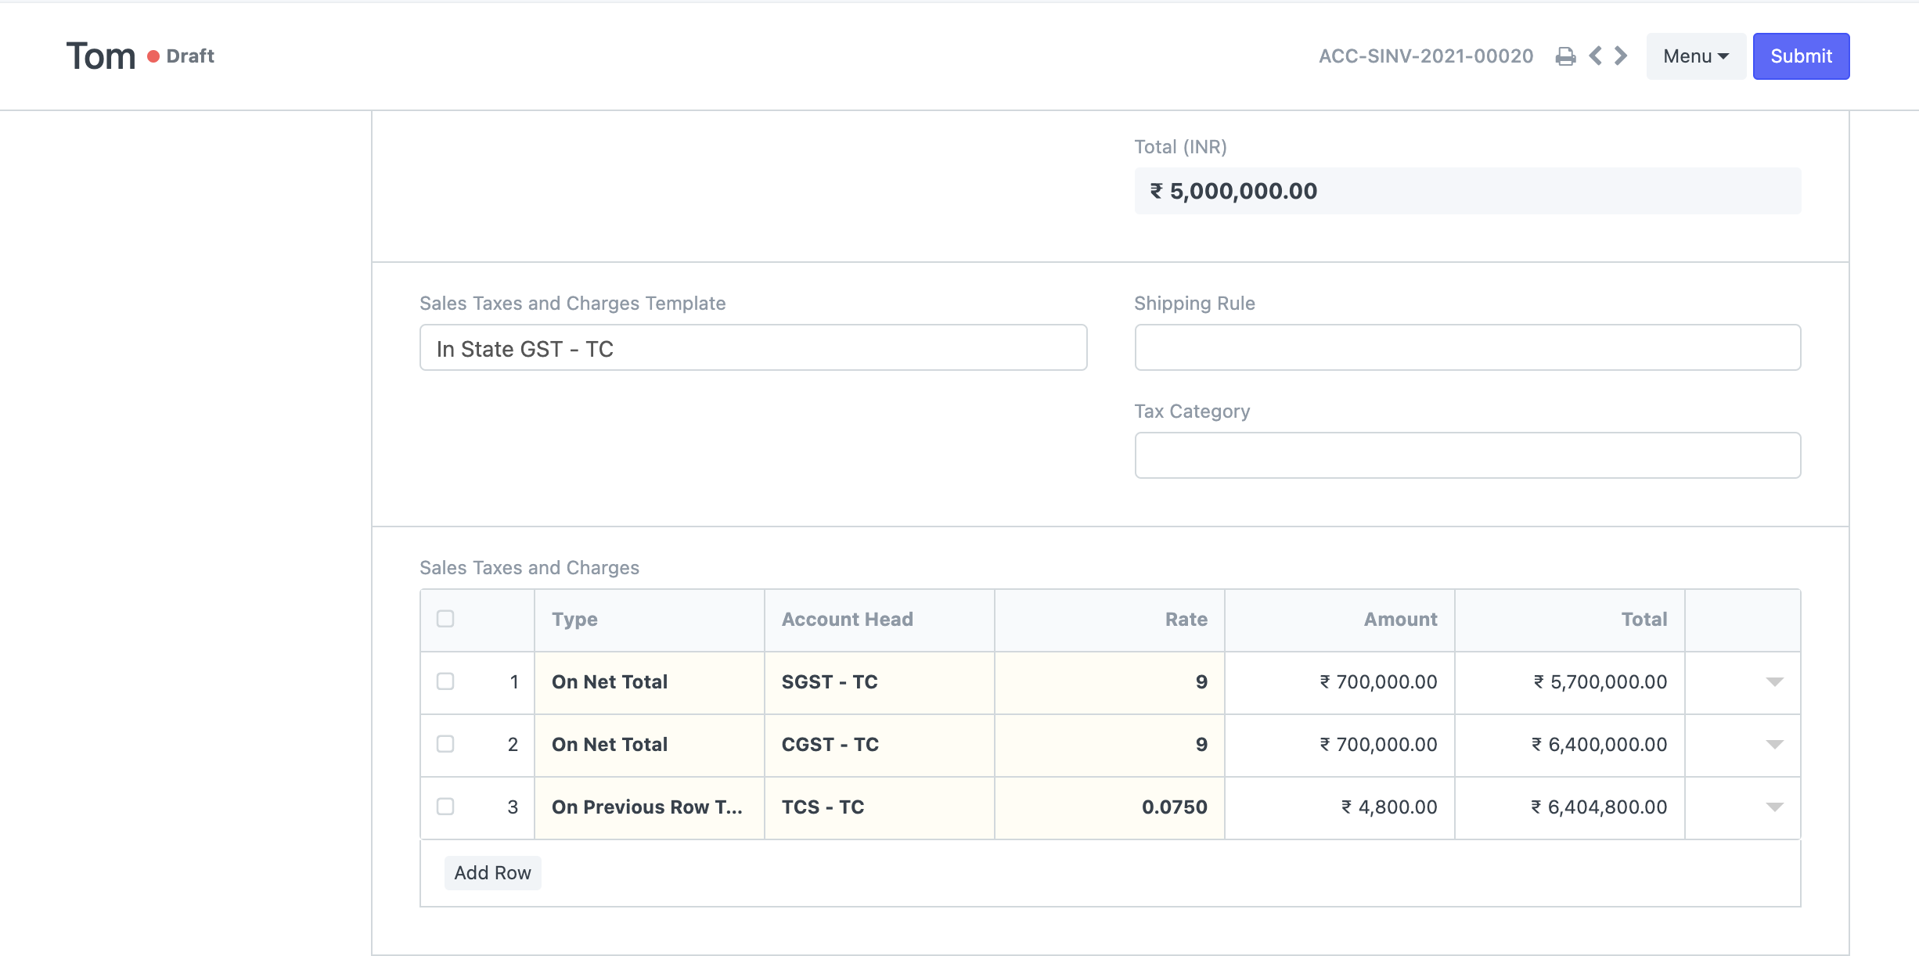Edit the 0.0750 rate cell
The height and width of the screenshot is (956, 1919).
point(1110,807)
